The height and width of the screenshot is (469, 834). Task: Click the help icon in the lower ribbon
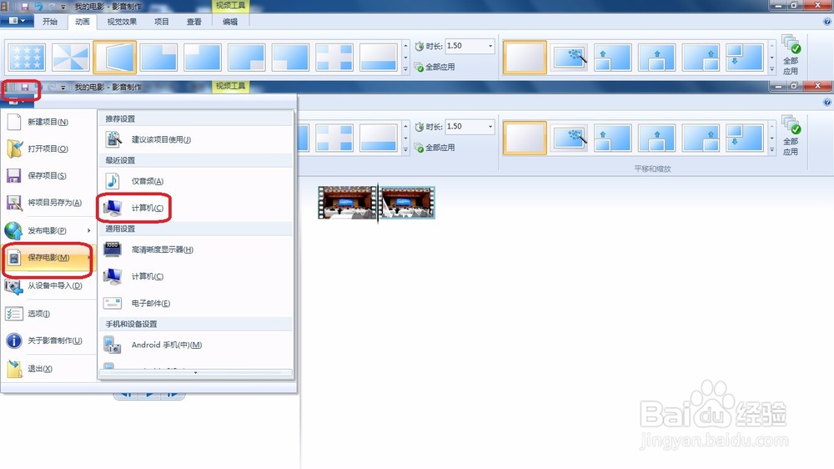click(x=827, y=102)
